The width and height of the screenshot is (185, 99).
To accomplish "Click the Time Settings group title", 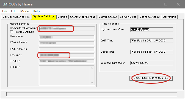I will (x=110, y=24).
